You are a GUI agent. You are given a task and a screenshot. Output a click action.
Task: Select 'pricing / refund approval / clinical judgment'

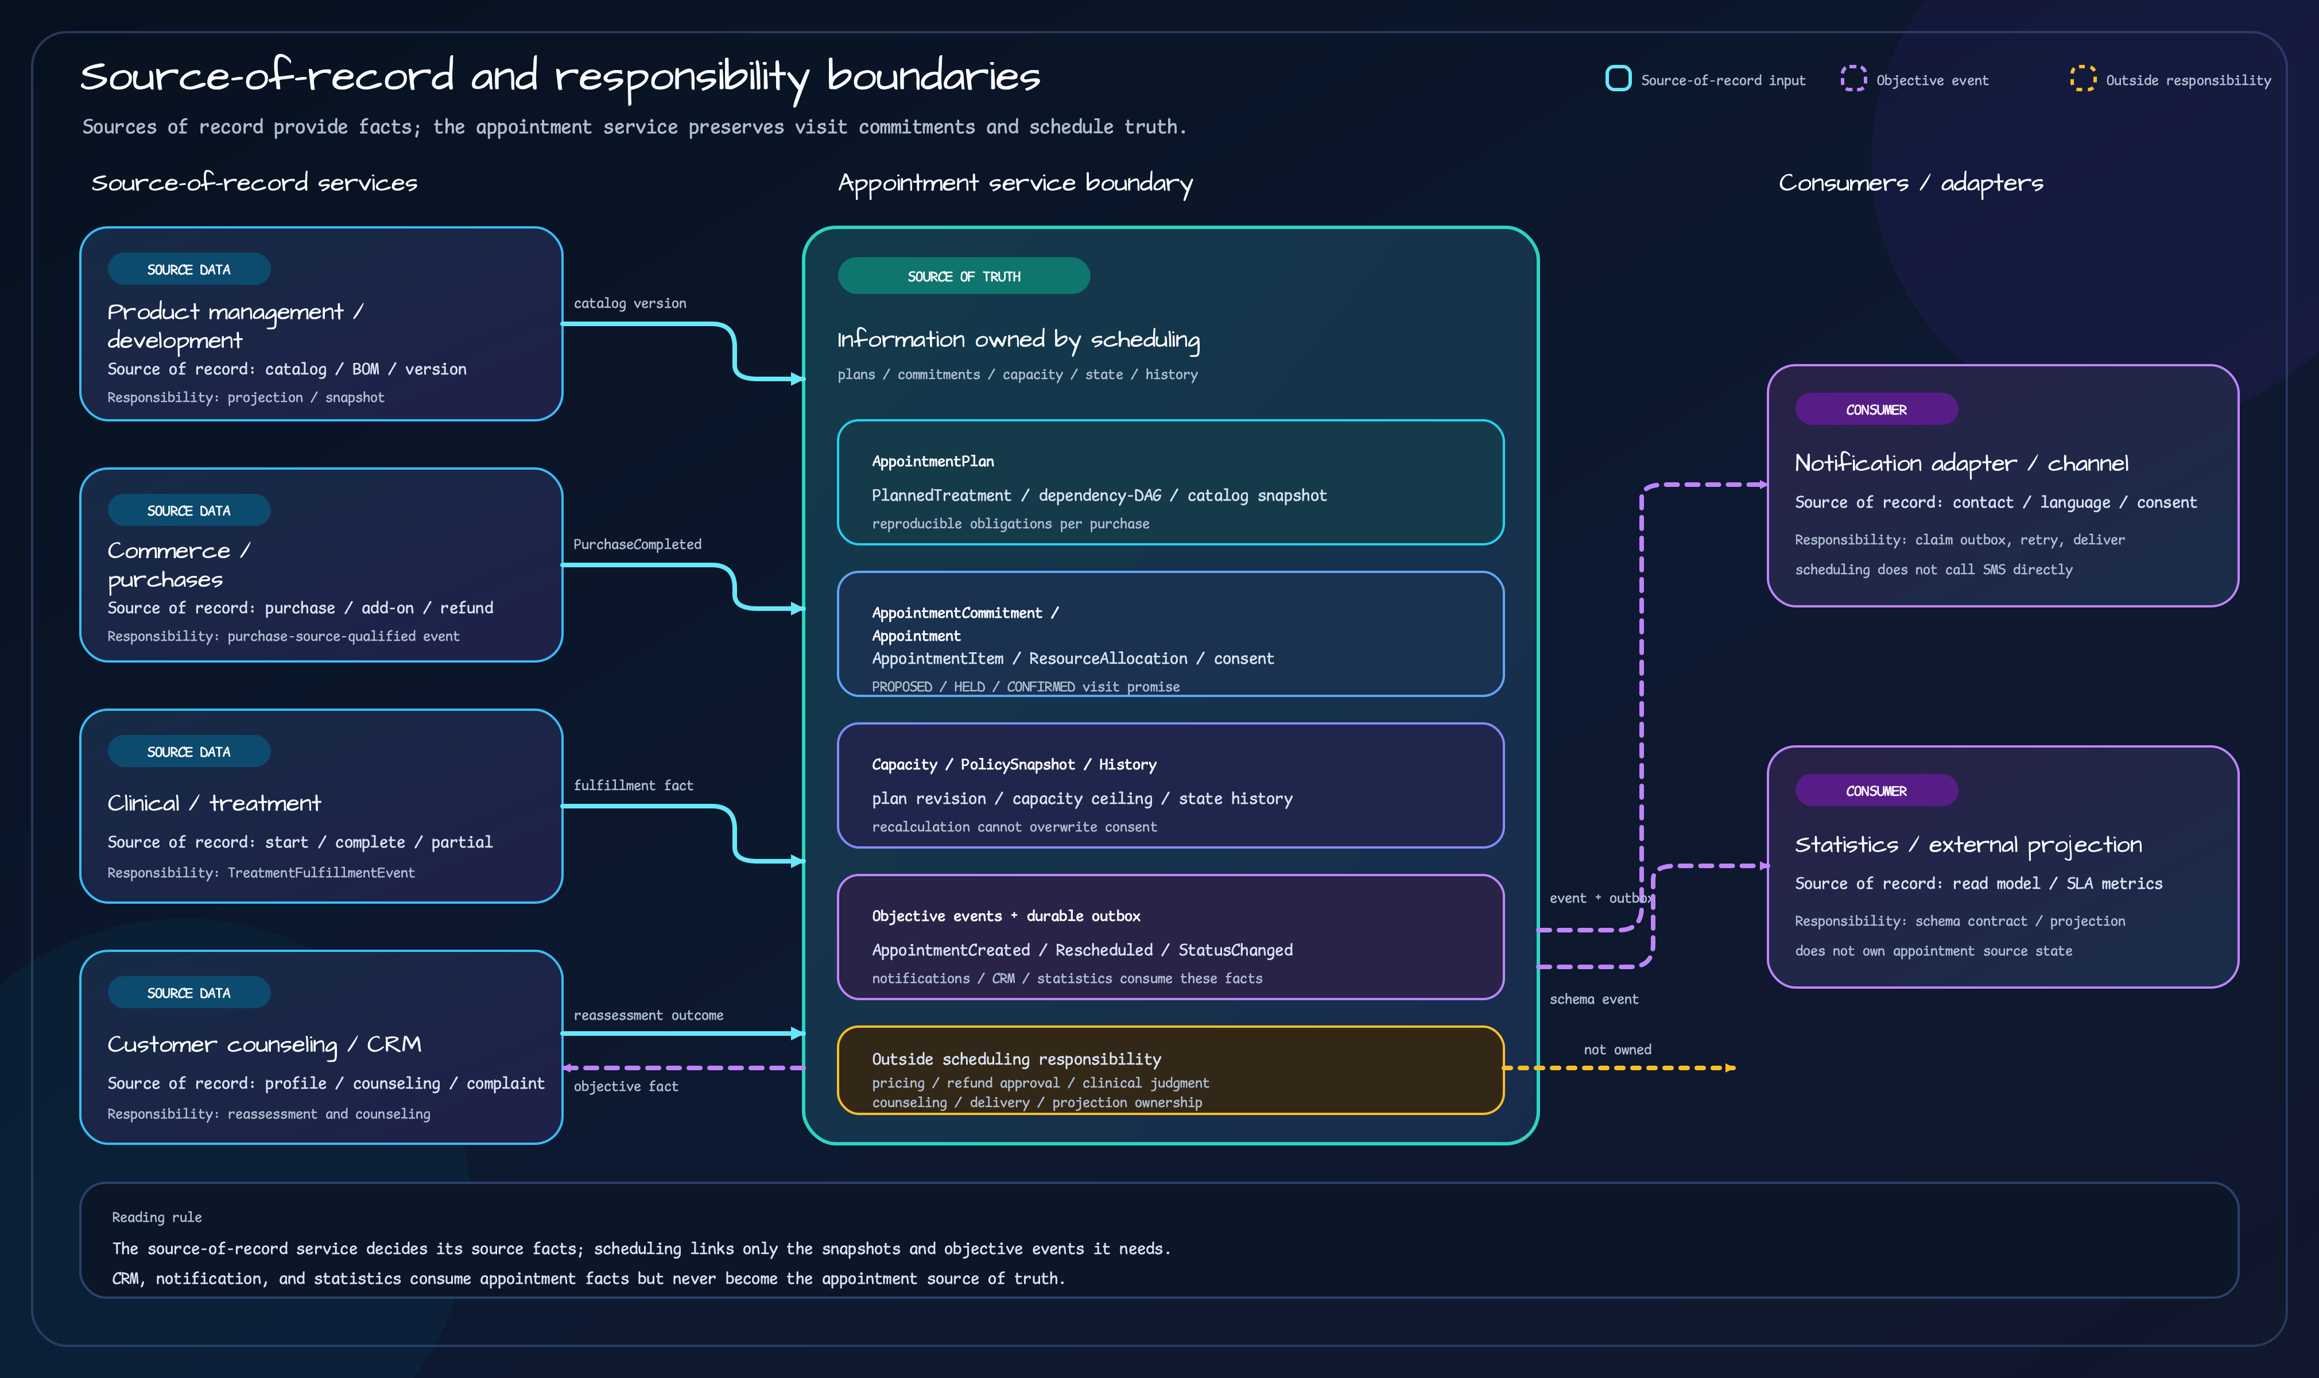click(x=1040, y=1083)
